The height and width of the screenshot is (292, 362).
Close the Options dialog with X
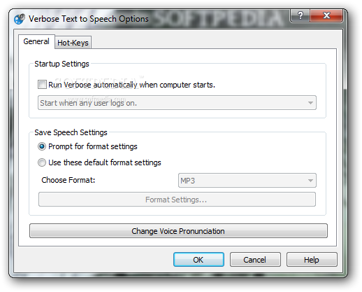point(326,15)
